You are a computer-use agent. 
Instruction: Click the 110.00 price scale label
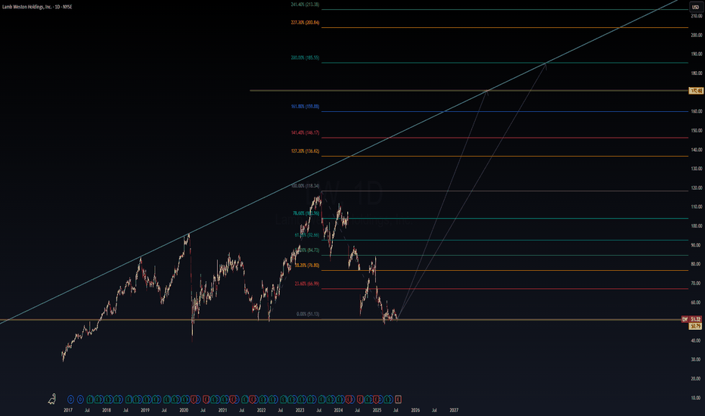click(697, 207)
